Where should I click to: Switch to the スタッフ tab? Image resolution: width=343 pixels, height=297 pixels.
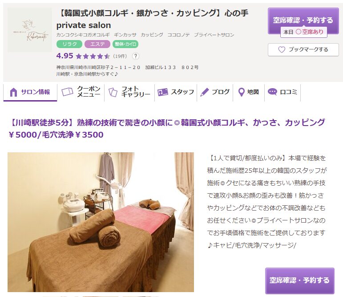[176, 92]
